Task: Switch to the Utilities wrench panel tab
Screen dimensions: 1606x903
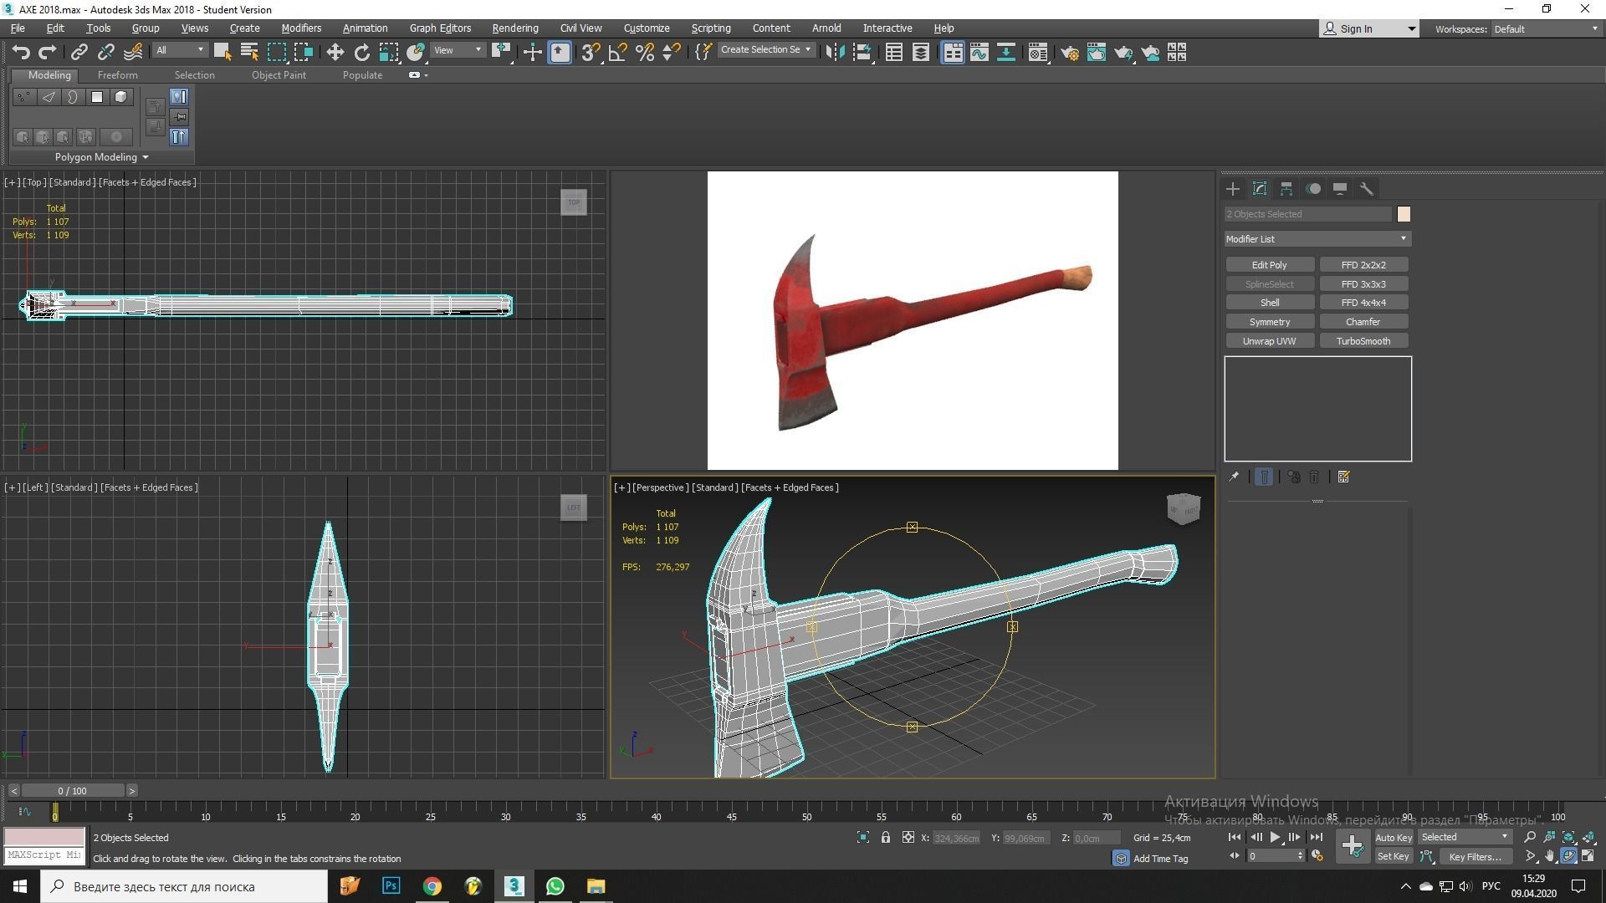Action: 1367,189
